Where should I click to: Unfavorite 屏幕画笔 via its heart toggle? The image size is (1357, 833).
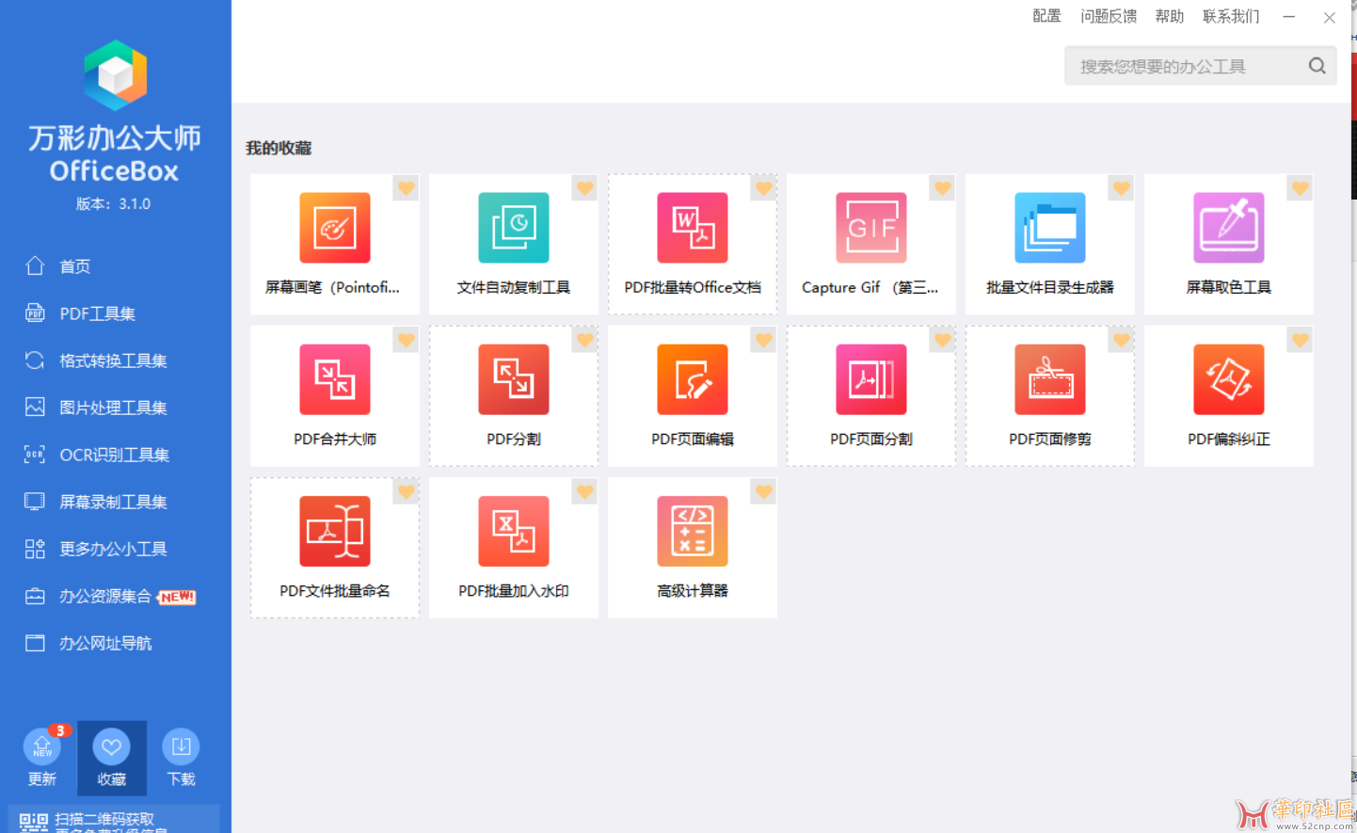406,188
